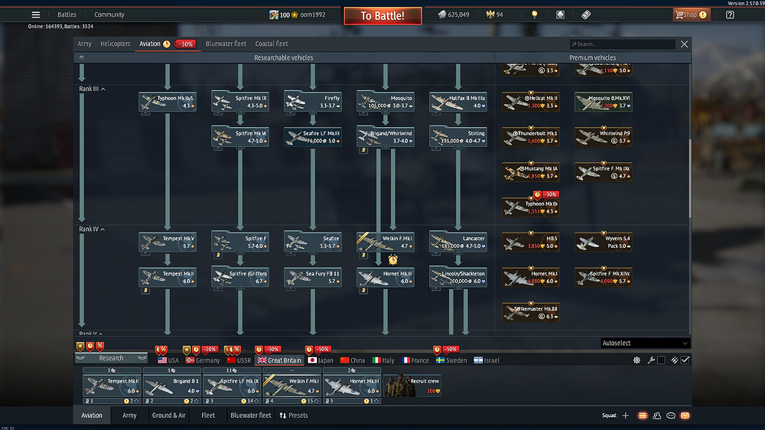This screenshot has height=430, width=765.
Task: Switch to the Helicopters tab
Action: (116, 44)
